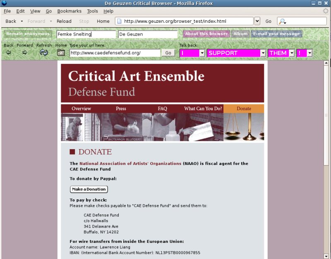Switch to the FAQ tab
The image size is (331, 259).
tap(162, 109)
